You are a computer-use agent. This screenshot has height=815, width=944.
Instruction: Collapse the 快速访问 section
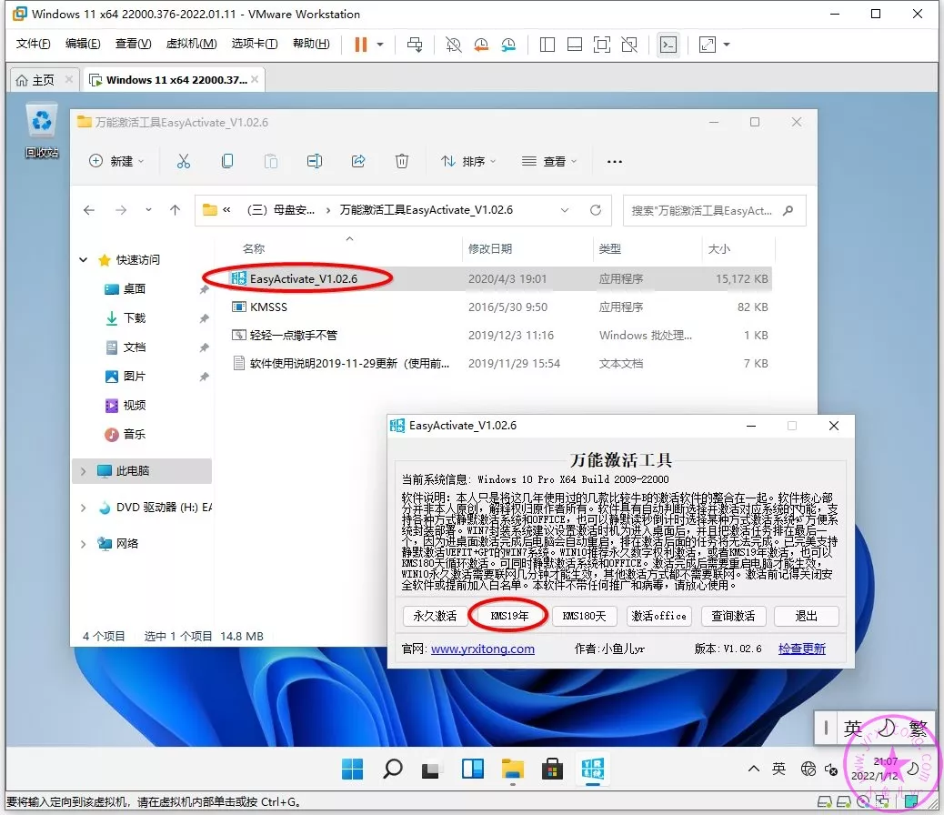click(x=84, y=260)
